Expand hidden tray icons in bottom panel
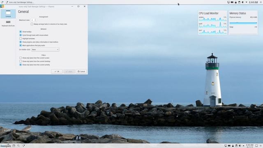Viewport: 263px width, 148px height. 243,146
